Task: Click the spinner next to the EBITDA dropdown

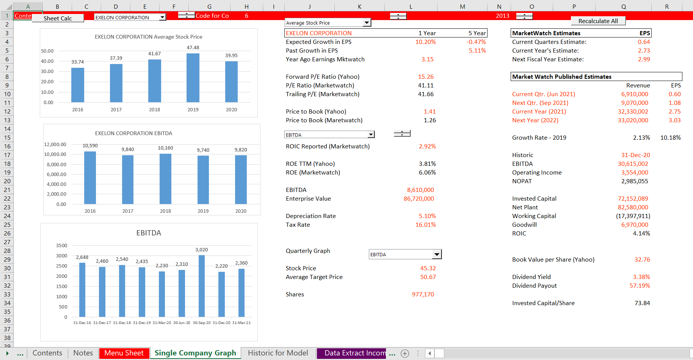Action: click(x=402, y=133)
